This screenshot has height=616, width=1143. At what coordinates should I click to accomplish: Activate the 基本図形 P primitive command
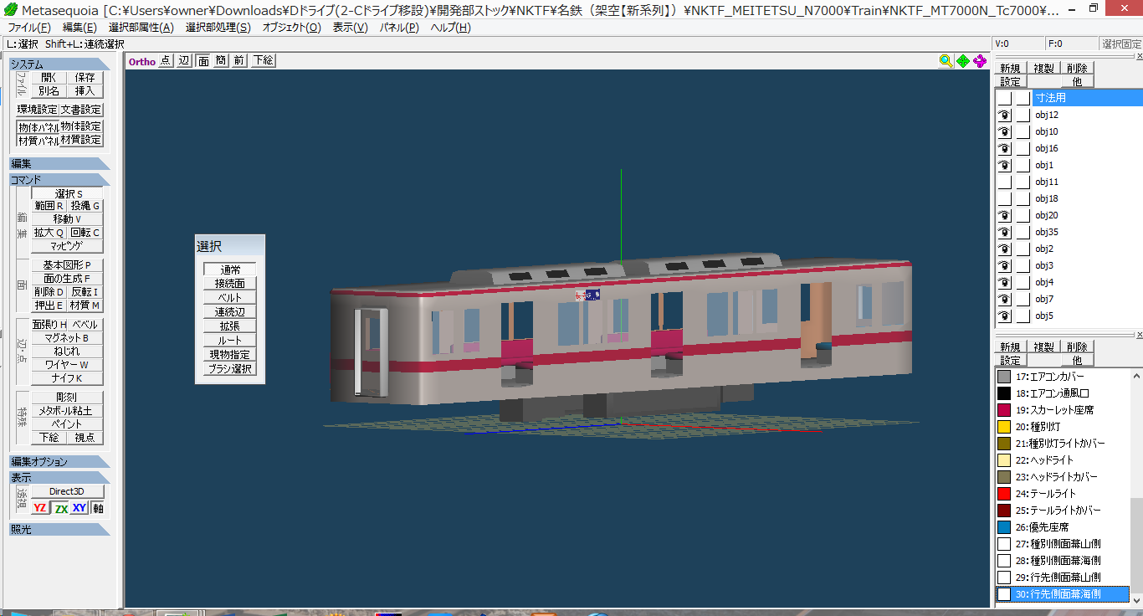(x=68, y=265)
